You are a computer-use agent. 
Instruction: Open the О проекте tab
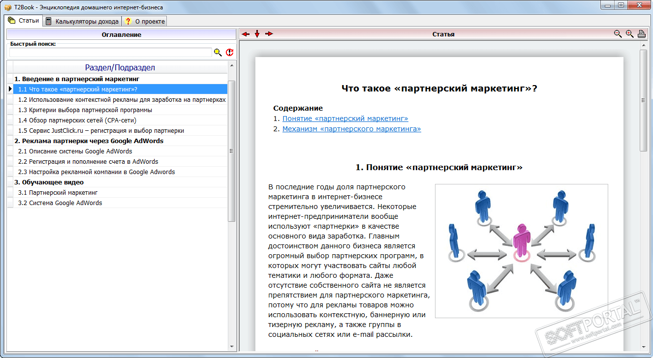[144, 21]
